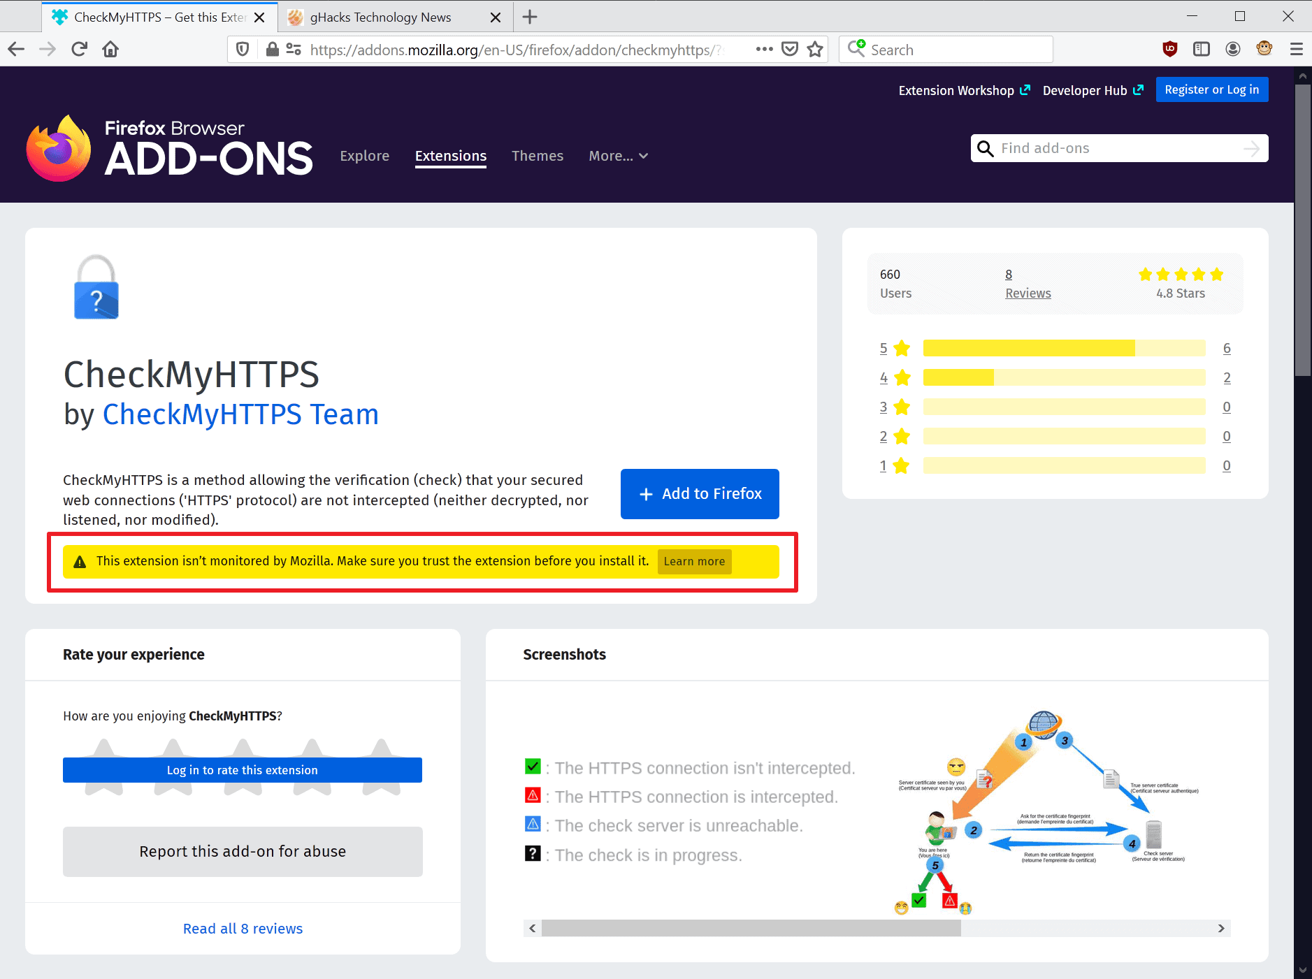Image resolution: width=1312 pixels, height=979 pixels.
Task: Filter reviews by 5 stars row
Action: [x=1055, y=348]
